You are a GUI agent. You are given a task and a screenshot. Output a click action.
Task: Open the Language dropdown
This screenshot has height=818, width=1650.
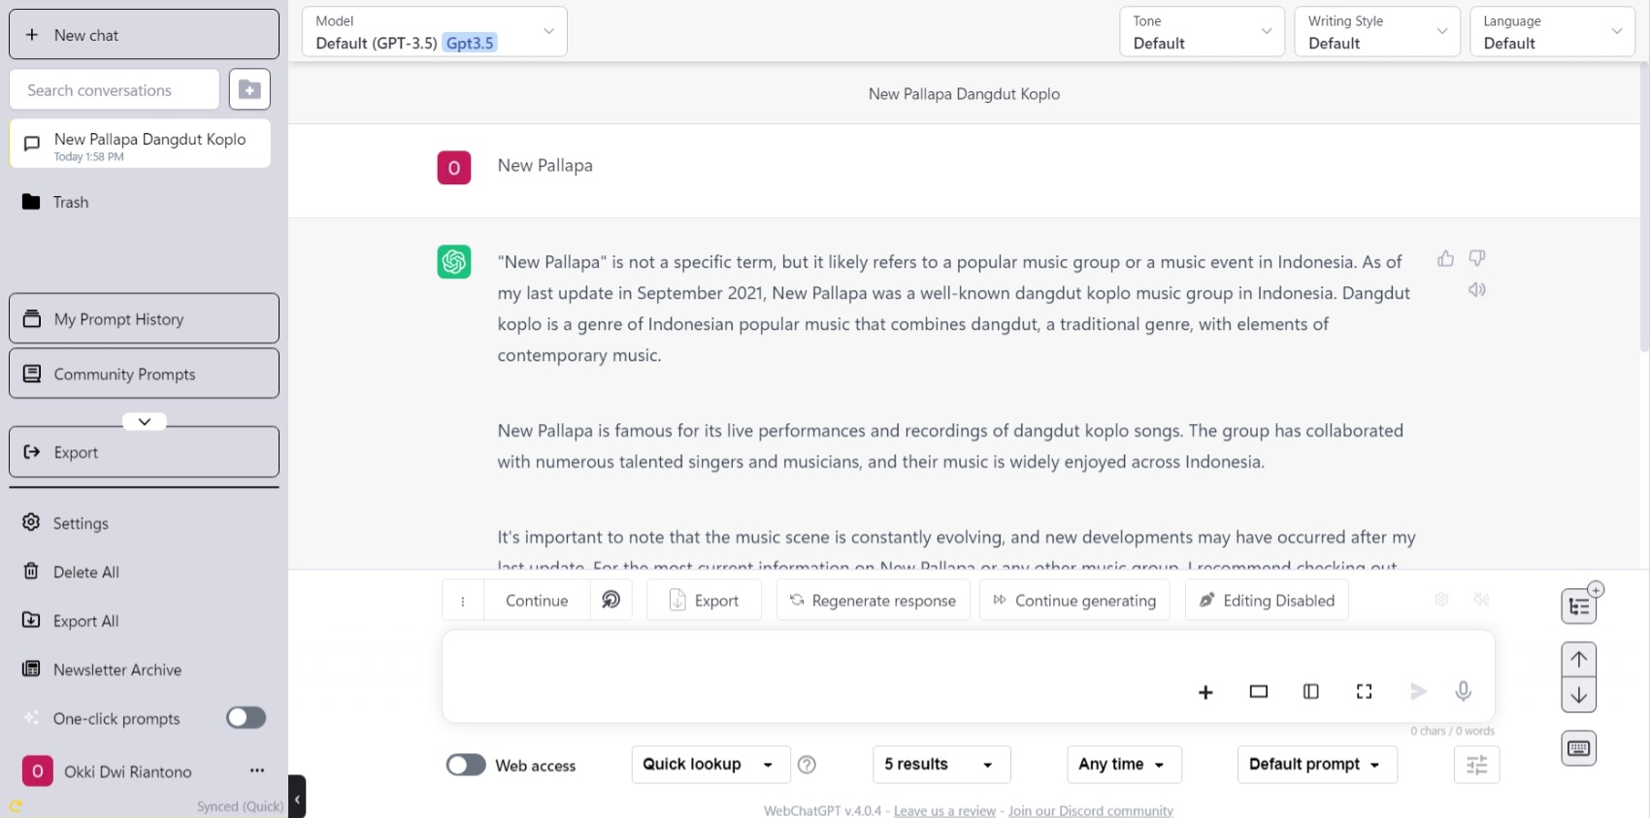[1552, 32]
